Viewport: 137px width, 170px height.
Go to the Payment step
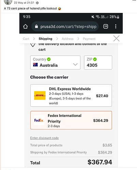89,39
